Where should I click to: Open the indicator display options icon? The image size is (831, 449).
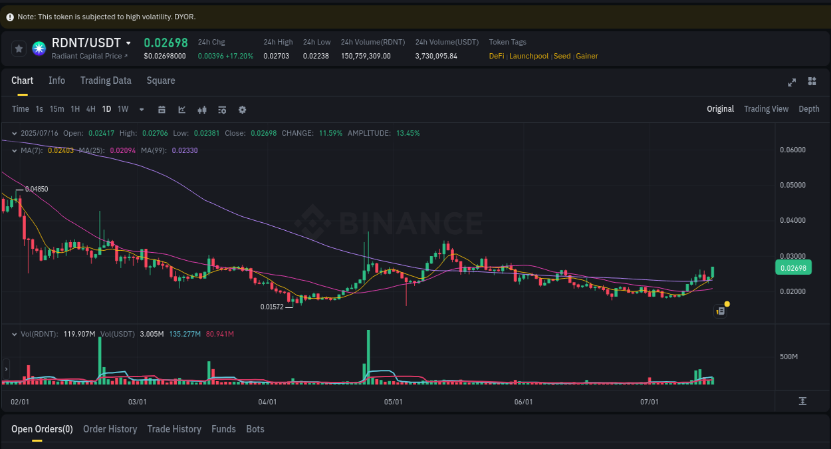(x=222, y=109)
